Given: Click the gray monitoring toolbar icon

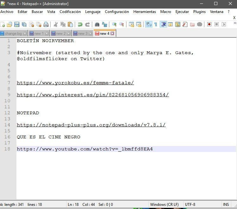Looking at the screenshot, I should click(x=200, y=24).
